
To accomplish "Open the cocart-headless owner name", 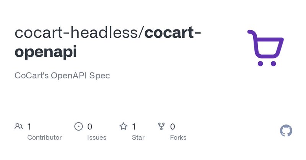I will (x=76, y=33).
